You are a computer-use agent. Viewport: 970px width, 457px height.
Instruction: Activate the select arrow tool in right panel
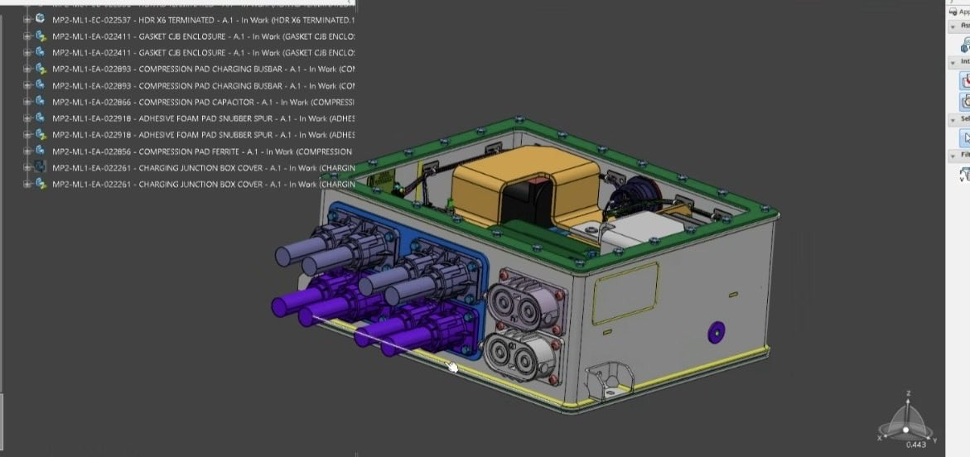tap(965, 137)
